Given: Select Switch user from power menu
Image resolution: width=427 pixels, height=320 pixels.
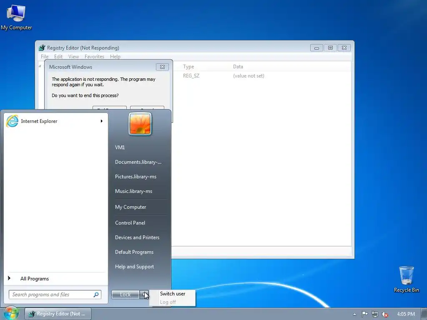Looking at the screenshot, I should tap(173, 294).
